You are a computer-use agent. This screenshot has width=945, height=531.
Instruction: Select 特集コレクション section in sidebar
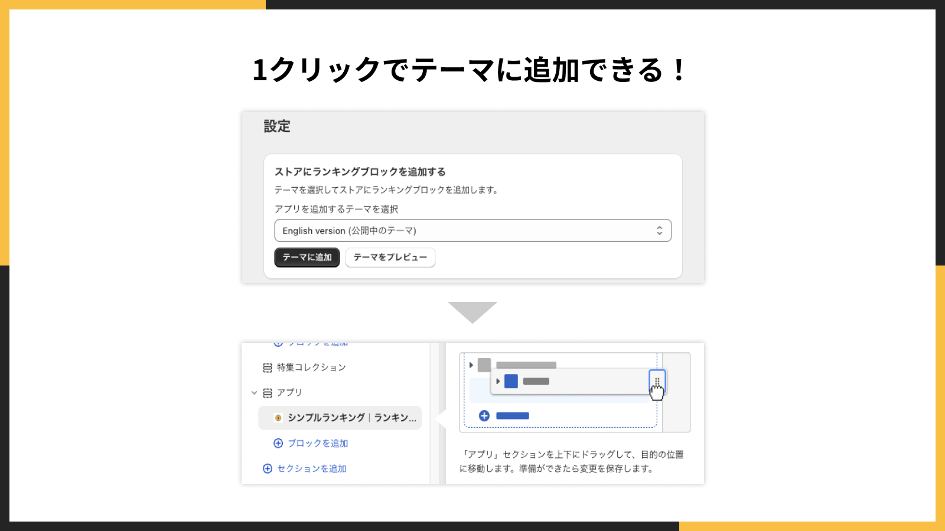pyautogui.click(x=311, y=368)
